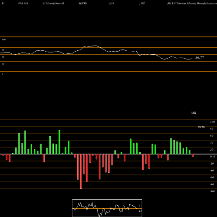
Task: Click the RSI axis label 50
Action: click(3, 57)
